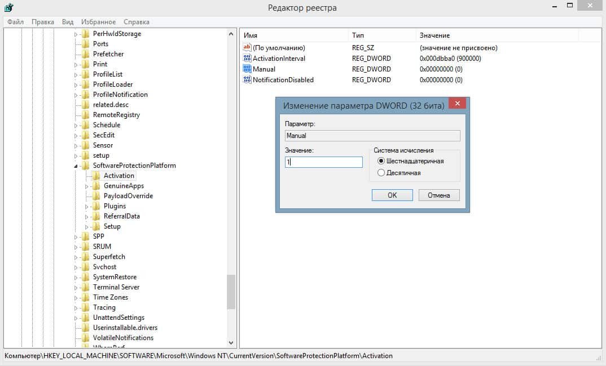Click the PayloadOverride folder icon
This screenshot has height=366, width=606.
point(96,196)
